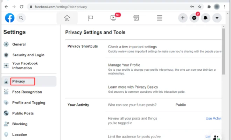Open the Pages flag icon
The width and height of the screenshot is (231, 140).
click(x=90, y=18)
